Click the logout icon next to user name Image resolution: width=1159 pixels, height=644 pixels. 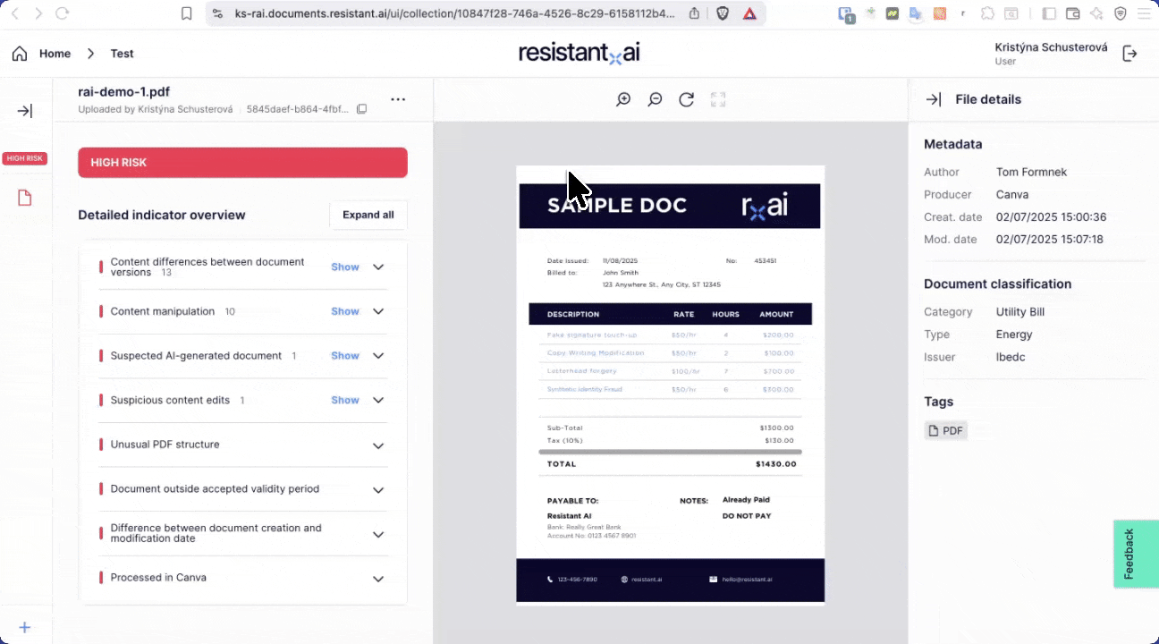click(1129, 54)
